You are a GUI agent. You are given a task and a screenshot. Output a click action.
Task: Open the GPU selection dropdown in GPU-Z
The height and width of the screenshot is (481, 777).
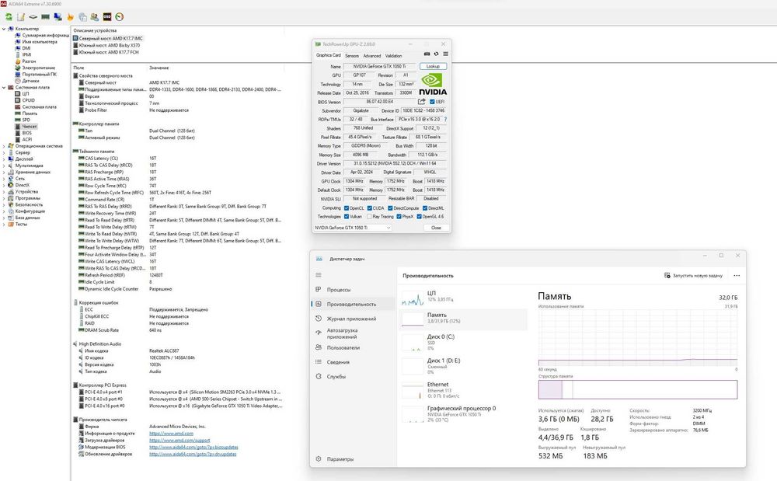[352, 228]
